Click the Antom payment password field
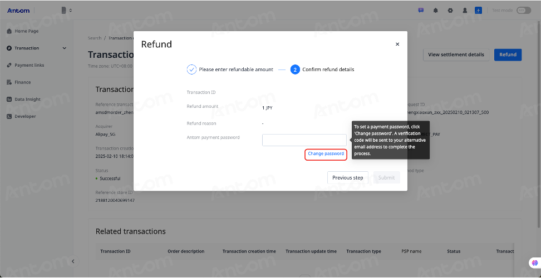Viewport: 541px width, 278px height. click(304, 140)
